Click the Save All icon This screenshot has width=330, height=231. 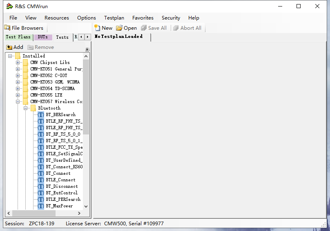coord(144,28)
